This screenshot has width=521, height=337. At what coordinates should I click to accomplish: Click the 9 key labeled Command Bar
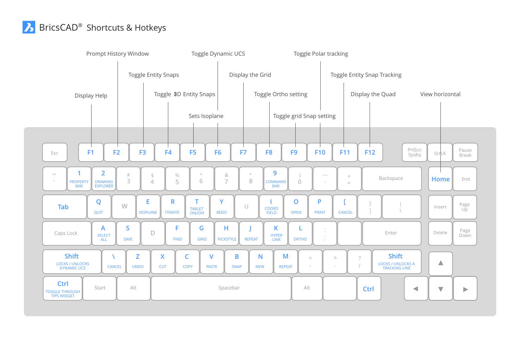(275, 179)
